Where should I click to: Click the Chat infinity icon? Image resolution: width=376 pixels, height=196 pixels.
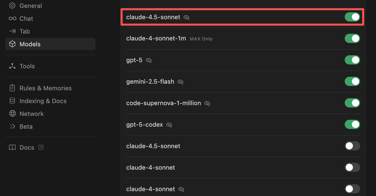pyautogui.click(x=12, y=18)
